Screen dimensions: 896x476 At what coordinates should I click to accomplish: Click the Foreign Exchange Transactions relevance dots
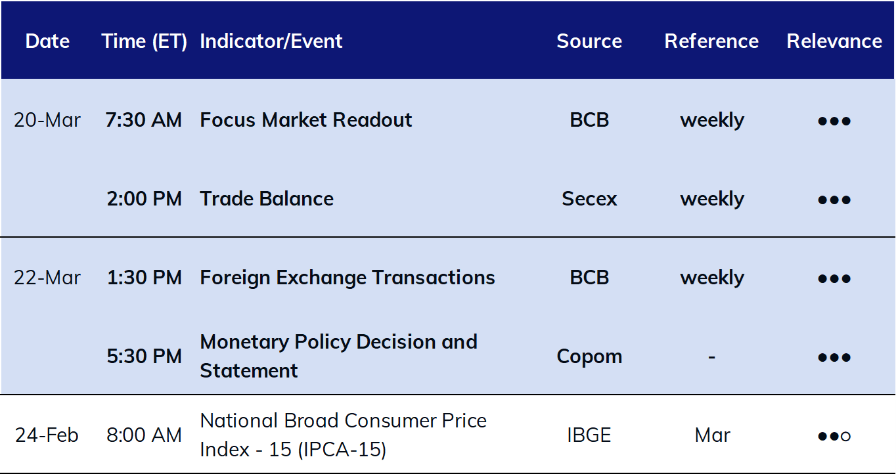pyautogui.click(x=834, y=278)
